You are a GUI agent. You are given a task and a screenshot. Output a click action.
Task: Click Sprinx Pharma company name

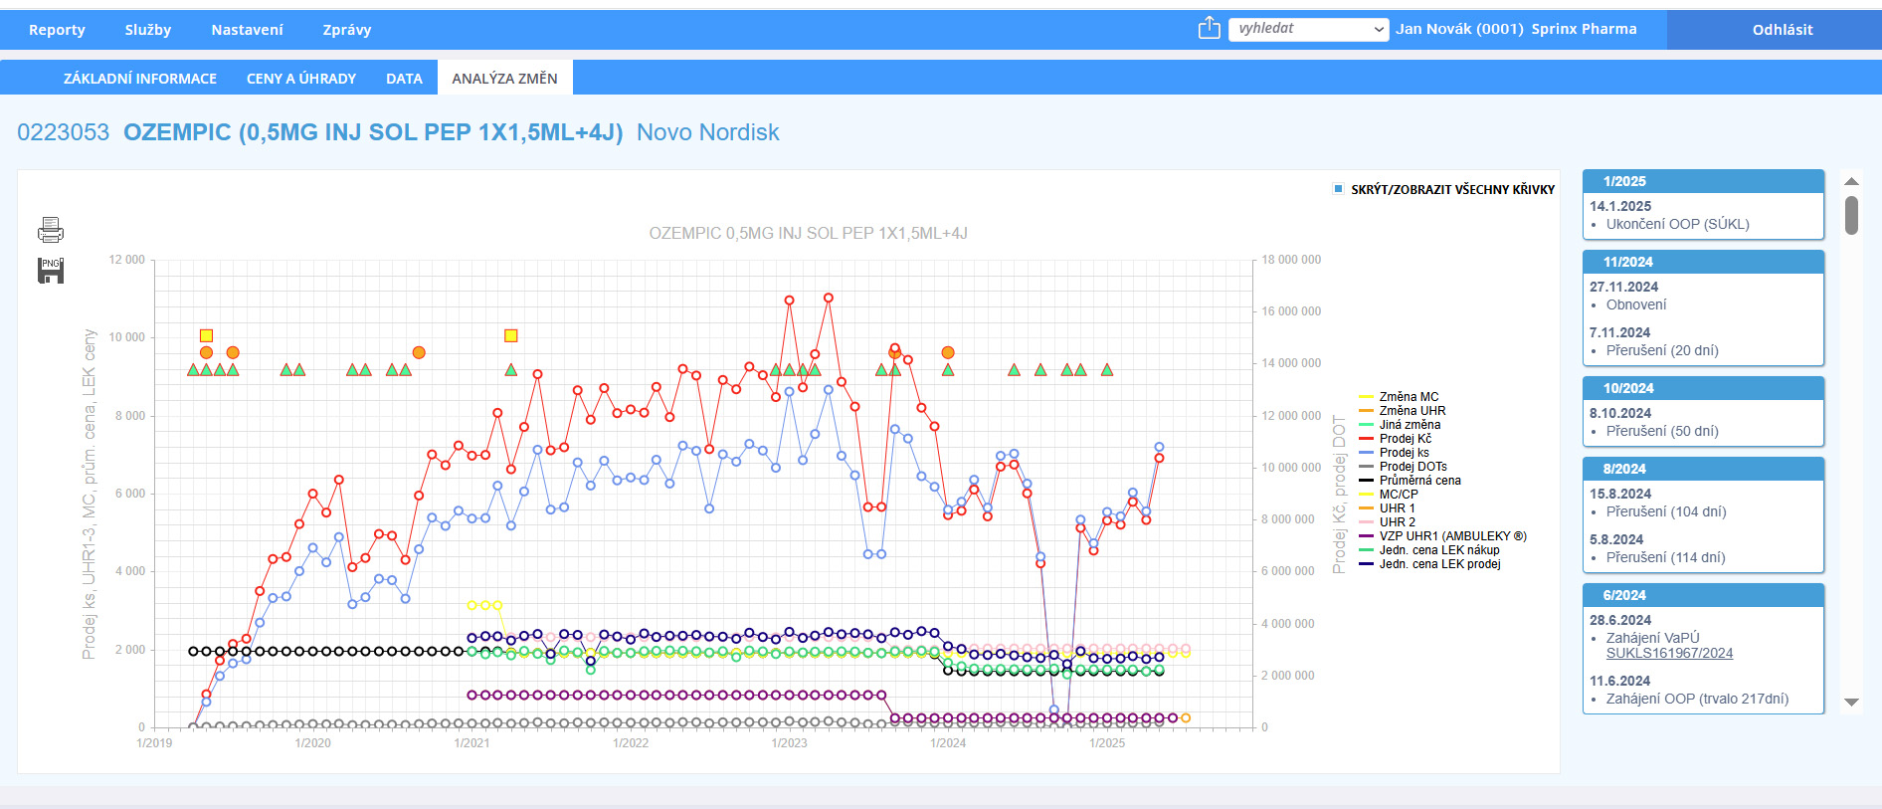1584,29
